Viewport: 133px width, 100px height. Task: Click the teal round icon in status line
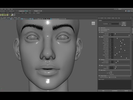click(x=25, y=11)
